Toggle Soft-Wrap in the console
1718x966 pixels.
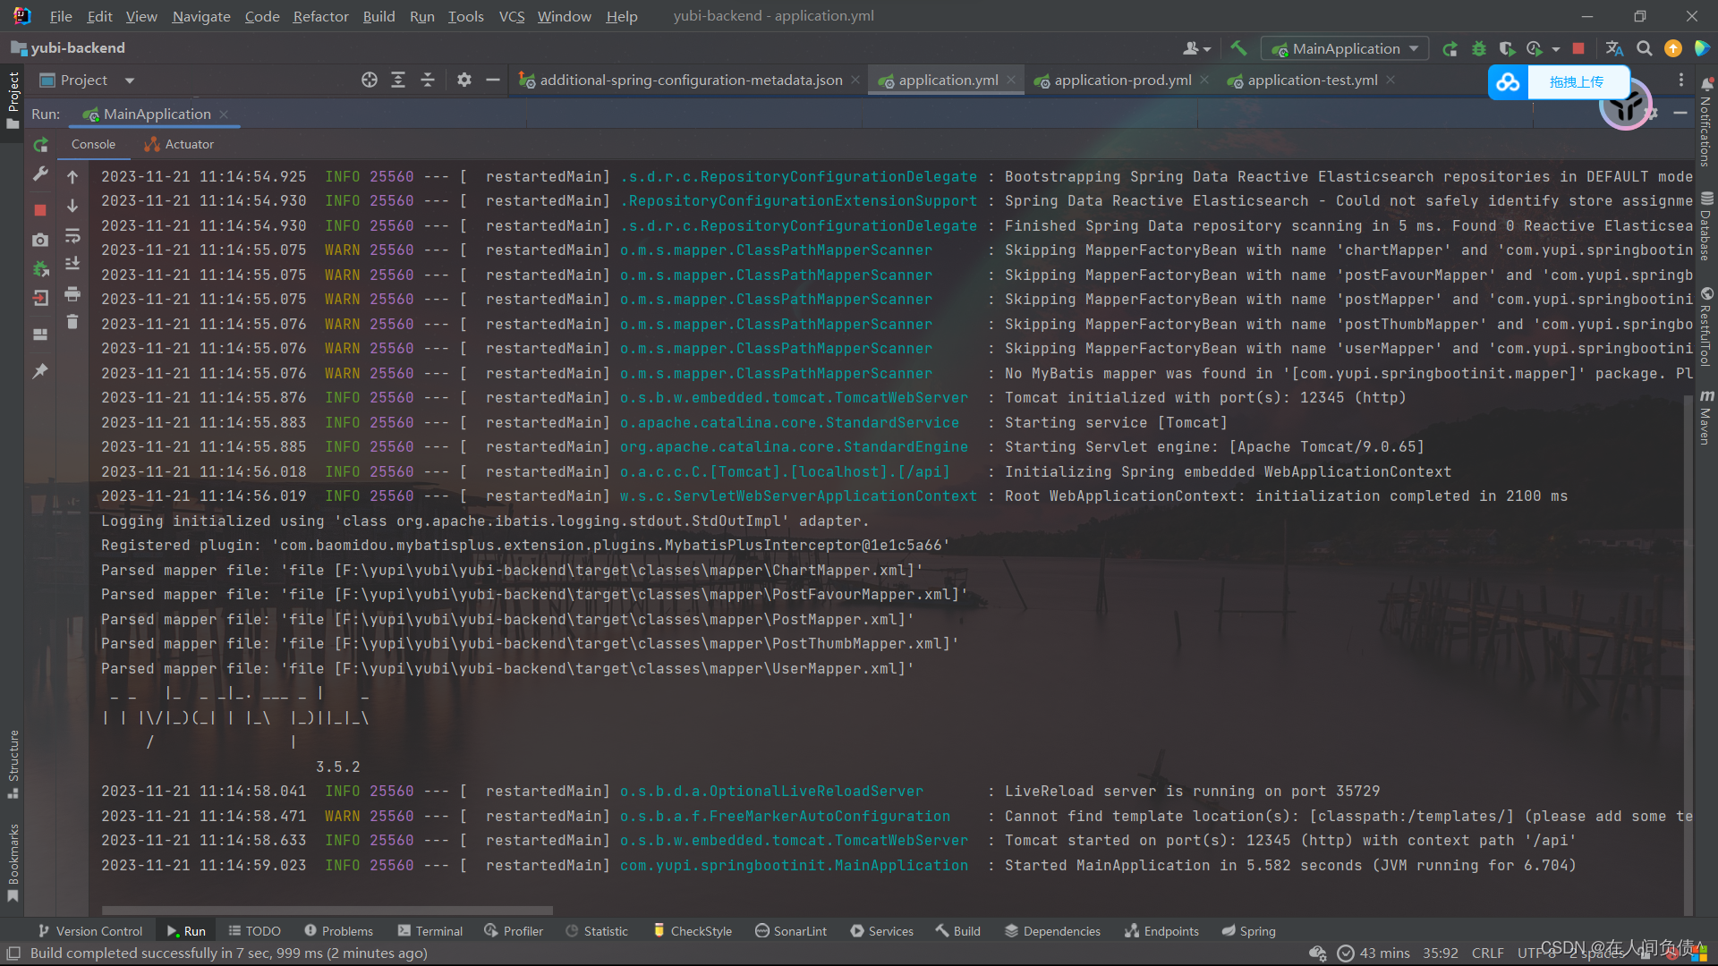point(72,236)
